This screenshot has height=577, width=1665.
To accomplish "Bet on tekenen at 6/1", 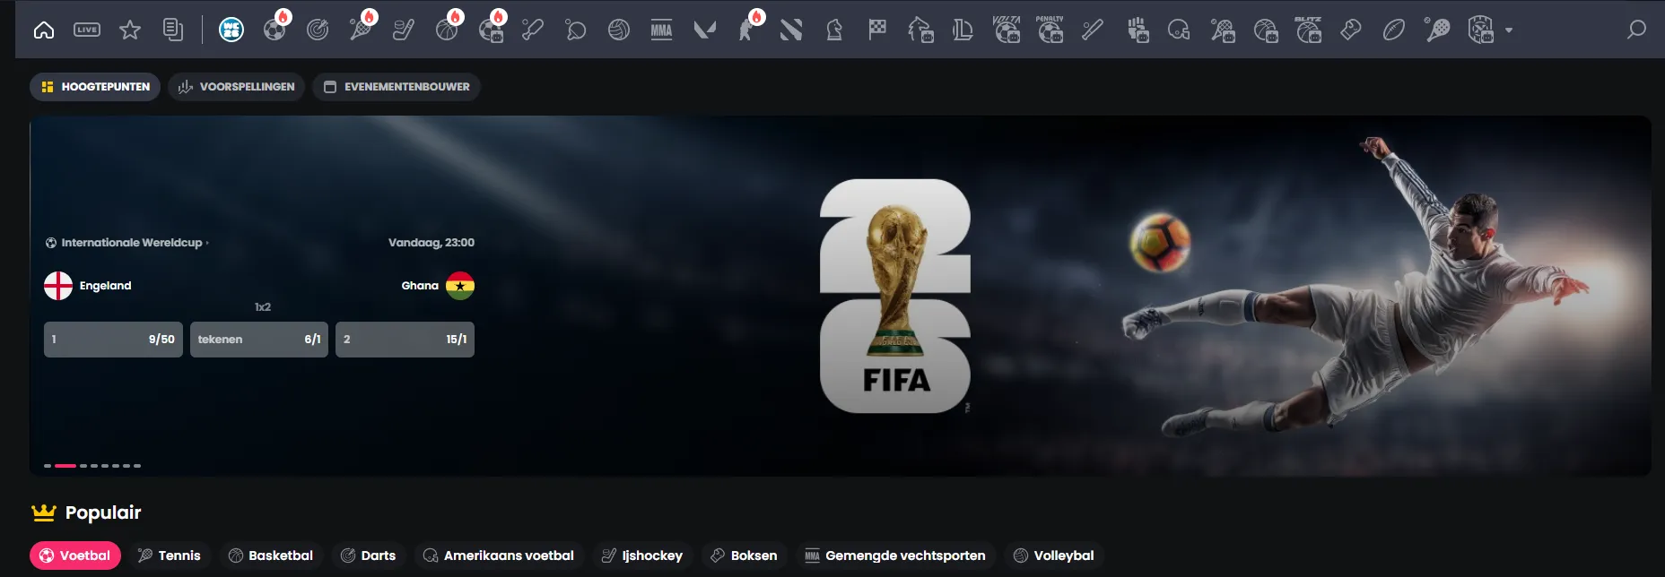I will (259, 340).
